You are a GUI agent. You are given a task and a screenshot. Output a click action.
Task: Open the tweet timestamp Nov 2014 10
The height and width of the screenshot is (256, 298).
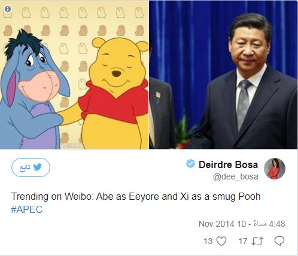(x=223, y=224)
